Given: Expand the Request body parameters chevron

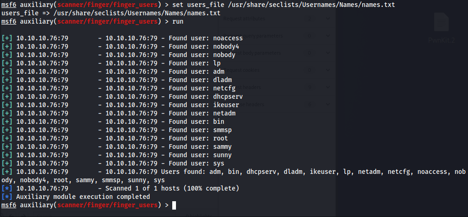Looking at the screenshot, I should 328,53.
